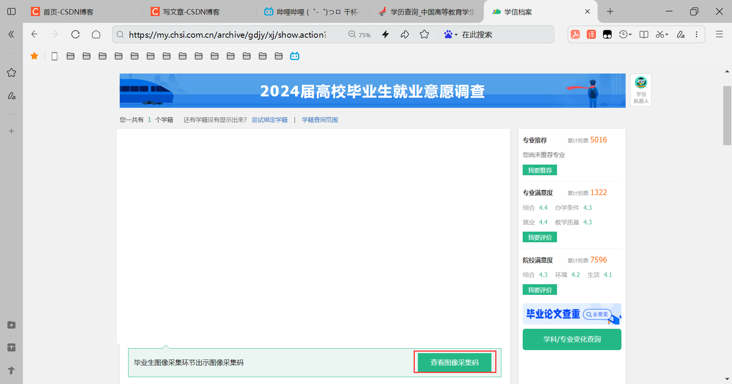Toggle the sidebar panel icon
The width and height of the screenshot is (732, 384).
pyautogui.click(x=11, y=11)
